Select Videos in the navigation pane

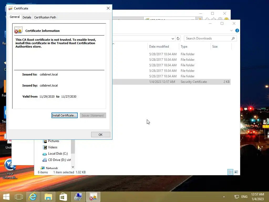click(x=53, y=147)
